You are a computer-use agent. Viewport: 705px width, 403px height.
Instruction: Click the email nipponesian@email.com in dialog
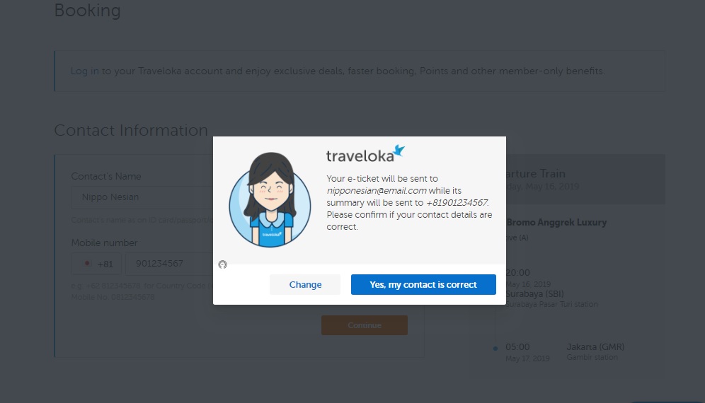377,190
